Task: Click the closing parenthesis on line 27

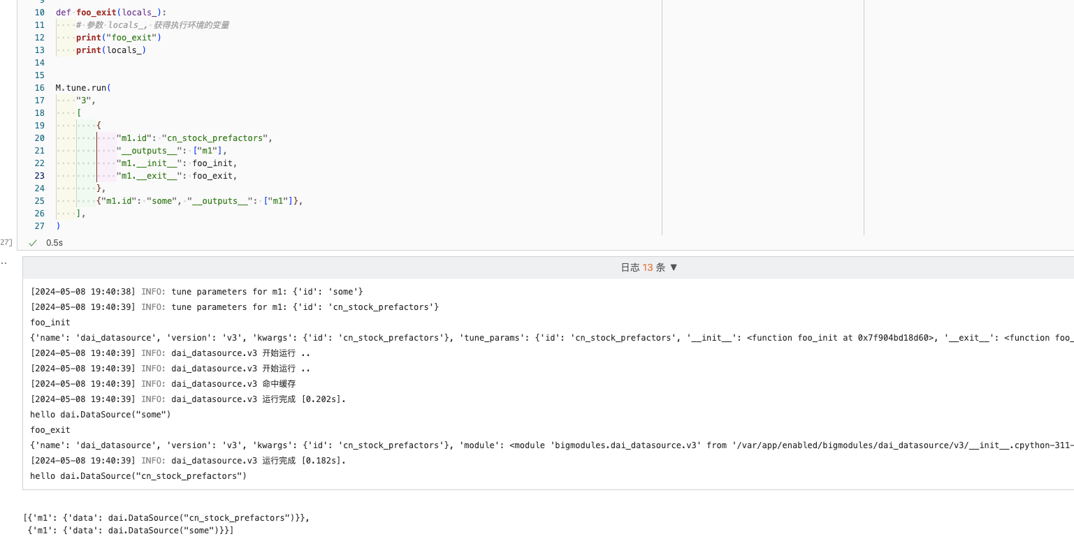Action: coord(58,226)
